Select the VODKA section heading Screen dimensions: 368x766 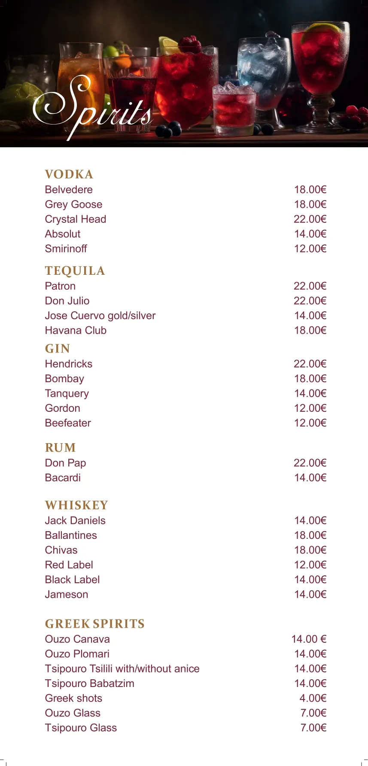click(69, 174)
